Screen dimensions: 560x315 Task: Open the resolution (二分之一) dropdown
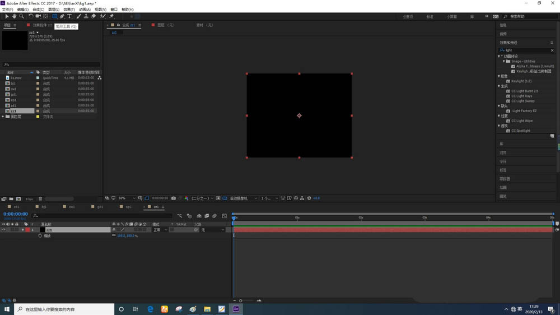click(x=202, y=198)
